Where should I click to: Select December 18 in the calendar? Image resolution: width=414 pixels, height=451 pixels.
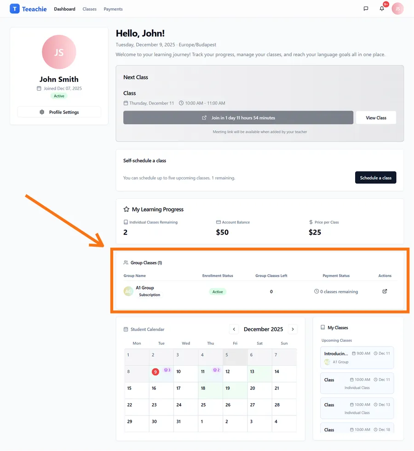click(x=210, y=390)
